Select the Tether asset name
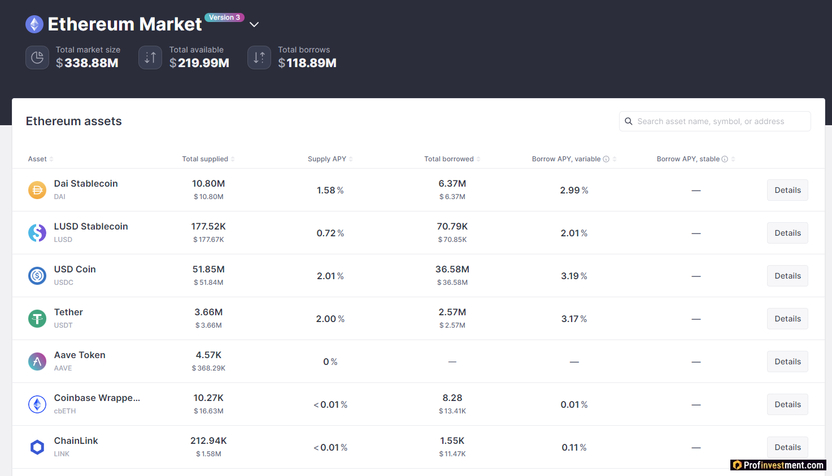This screenshot has height=476, width=832. (x=68, y=312)
